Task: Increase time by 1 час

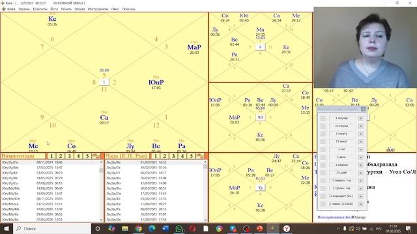Action: (360, 149)
